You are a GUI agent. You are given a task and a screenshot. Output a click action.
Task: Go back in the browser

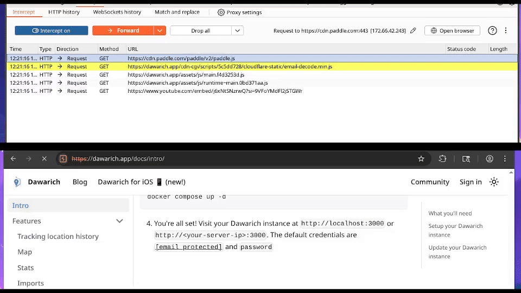[x=13, y=159]
